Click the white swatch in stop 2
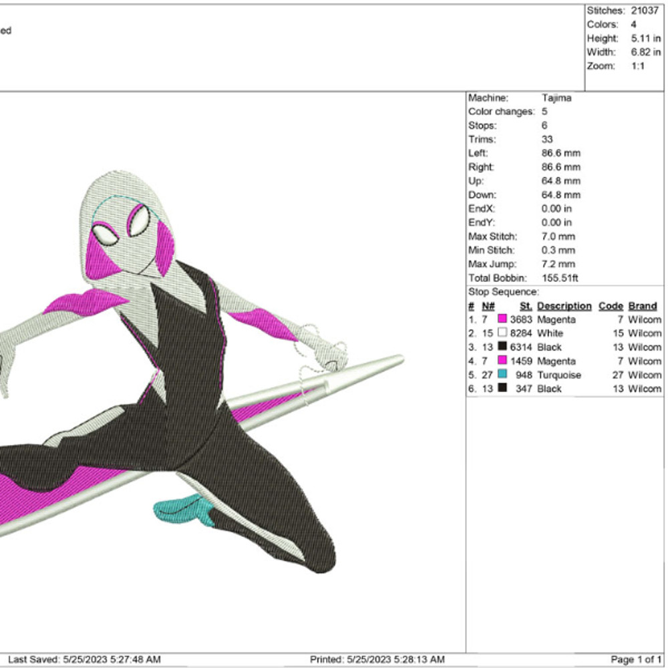The height and width of the screenshot is (668, 668). click(502, 333)
